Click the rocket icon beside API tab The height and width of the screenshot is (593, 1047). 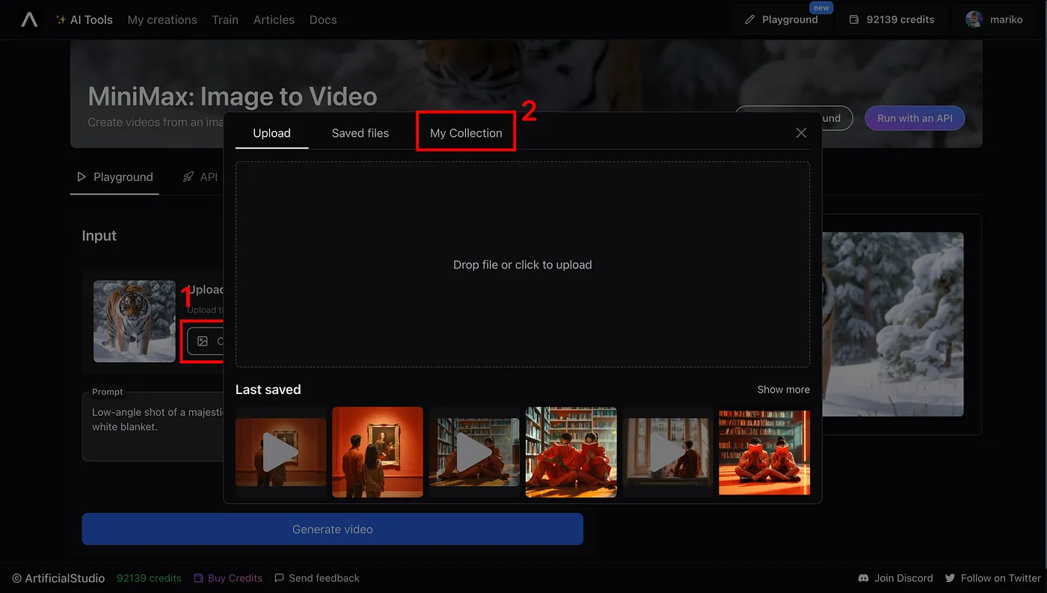pyautogui.click(x=188, y=177)
